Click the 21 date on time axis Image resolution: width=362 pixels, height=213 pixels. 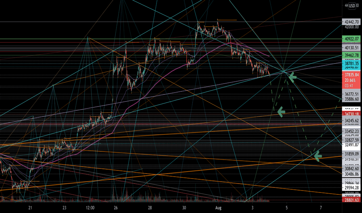(x=30, y=208)
